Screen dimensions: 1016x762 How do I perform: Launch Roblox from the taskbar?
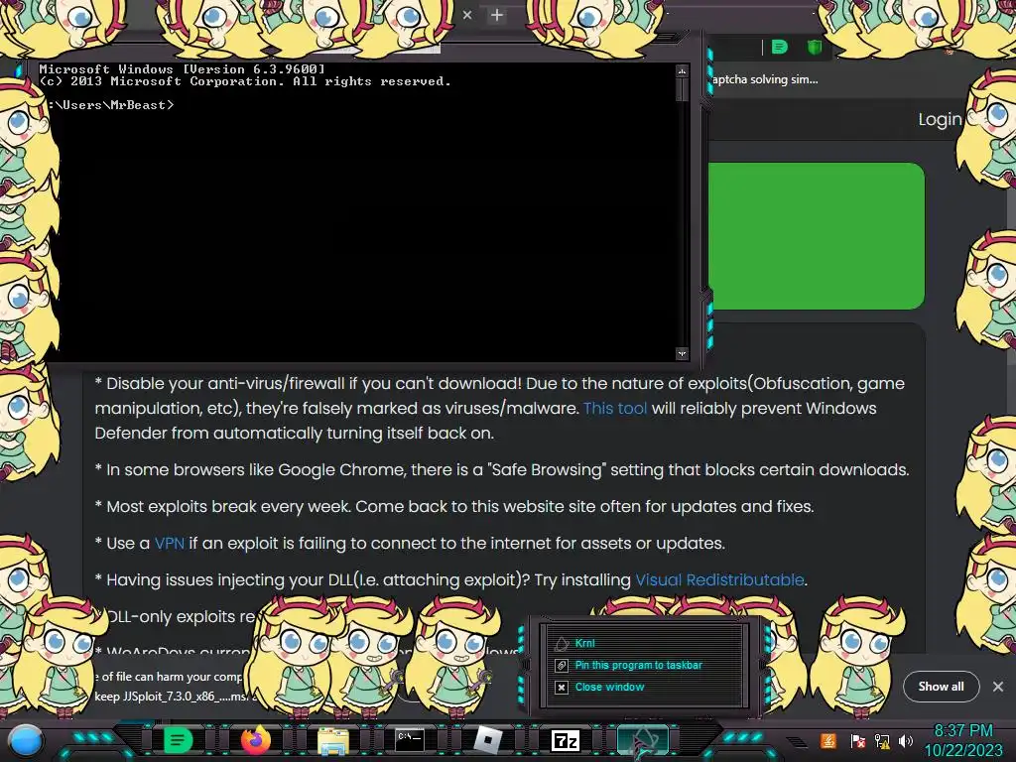click(x=488, y=740)
